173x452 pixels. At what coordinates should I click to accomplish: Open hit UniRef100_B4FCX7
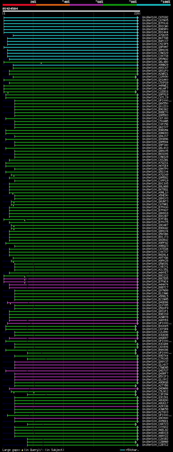(x=155, y=41)
